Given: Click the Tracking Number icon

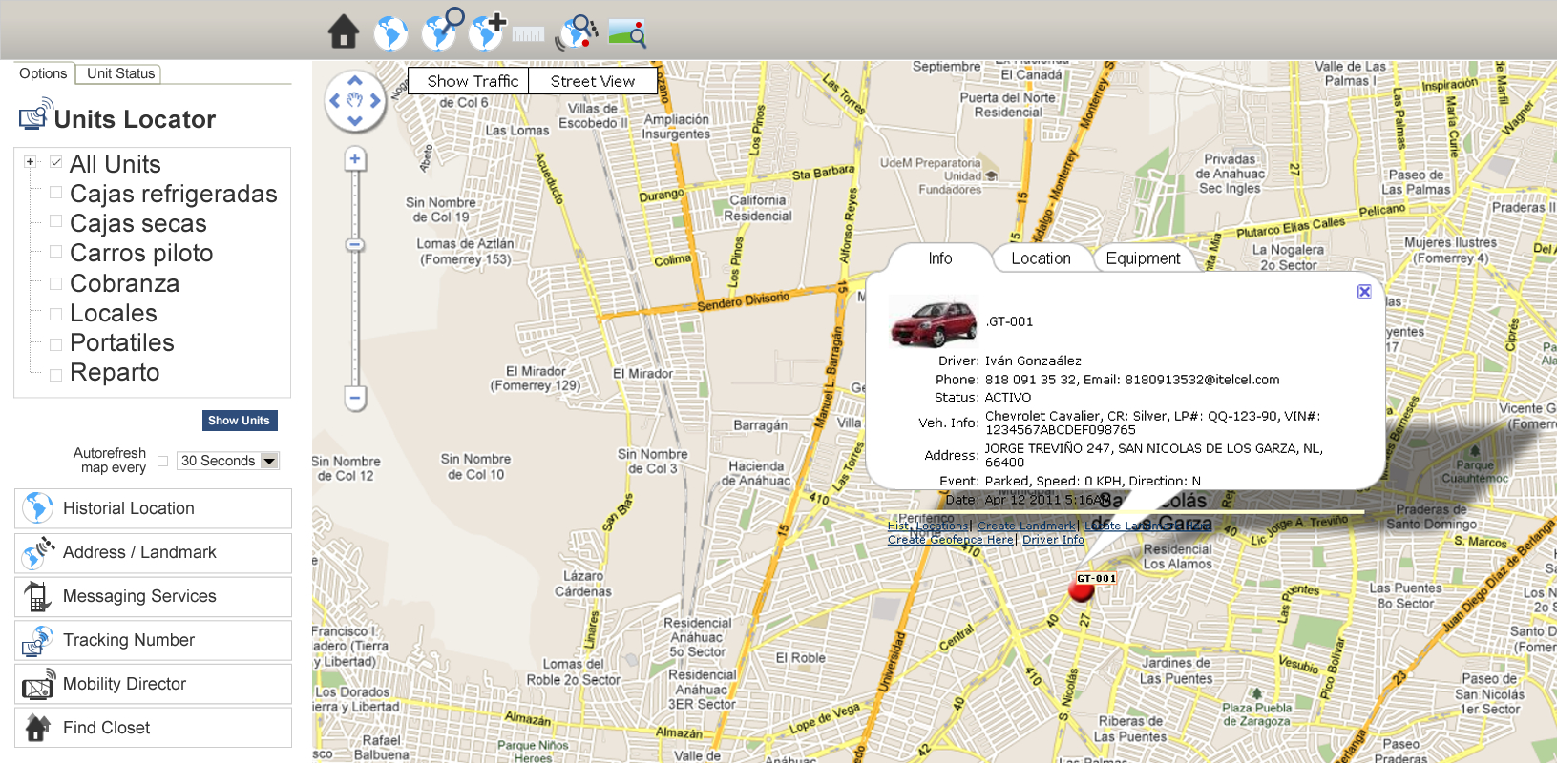Looking at the screenshot, I should click(37, 640).
